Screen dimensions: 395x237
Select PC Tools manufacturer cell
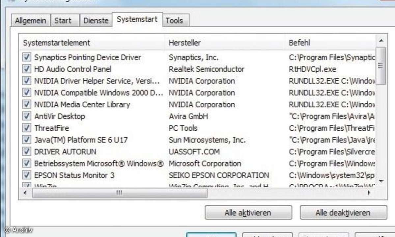tap(183, 128)
